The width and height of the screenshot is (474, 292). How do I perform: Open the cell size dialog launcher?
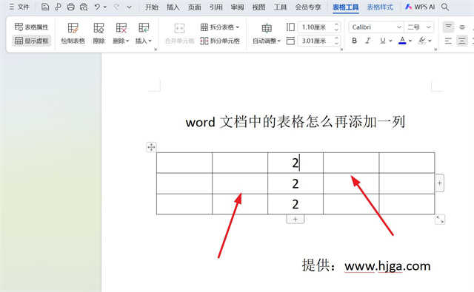coord(341,50)
